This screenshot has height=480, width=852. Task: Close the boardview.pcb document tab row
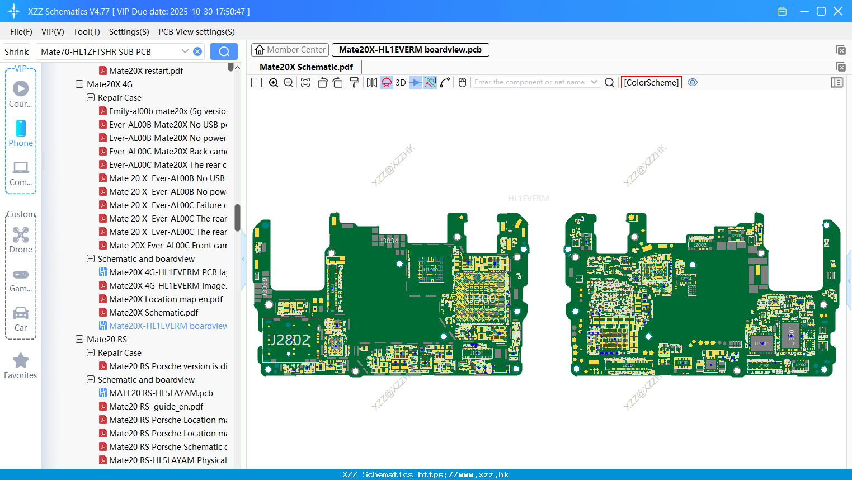pos(841,50)
